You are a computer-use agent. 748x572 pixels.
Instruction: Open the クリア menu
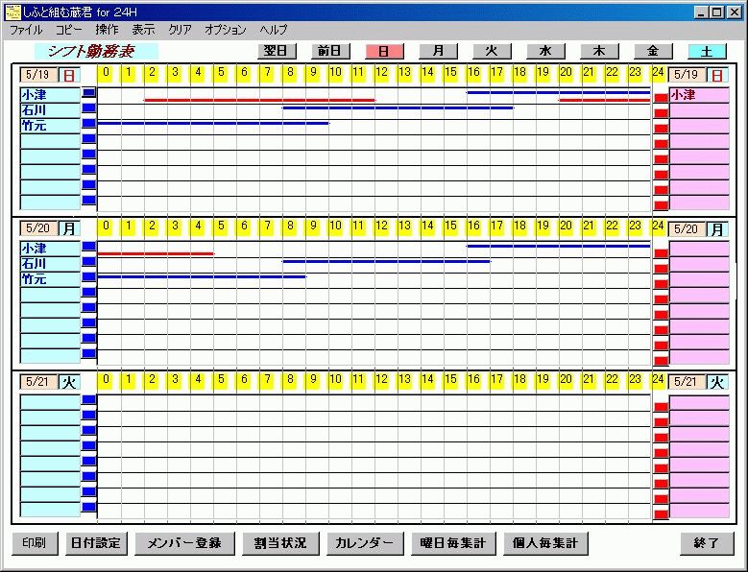pos(180,30)
